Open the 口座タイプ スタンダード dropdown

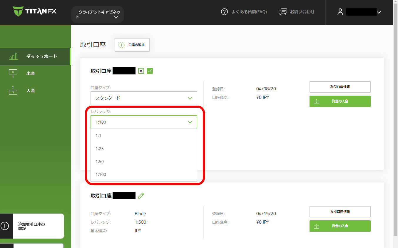point(144,98)
